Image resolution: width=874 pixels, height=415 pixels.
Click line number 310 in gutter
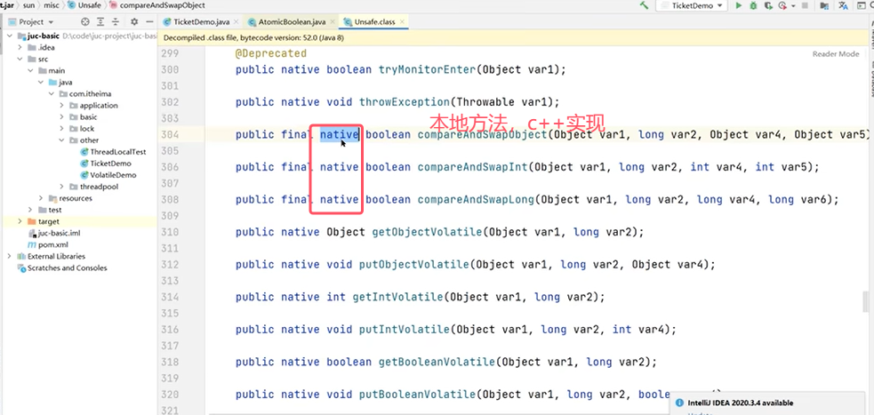click(170, 232)
